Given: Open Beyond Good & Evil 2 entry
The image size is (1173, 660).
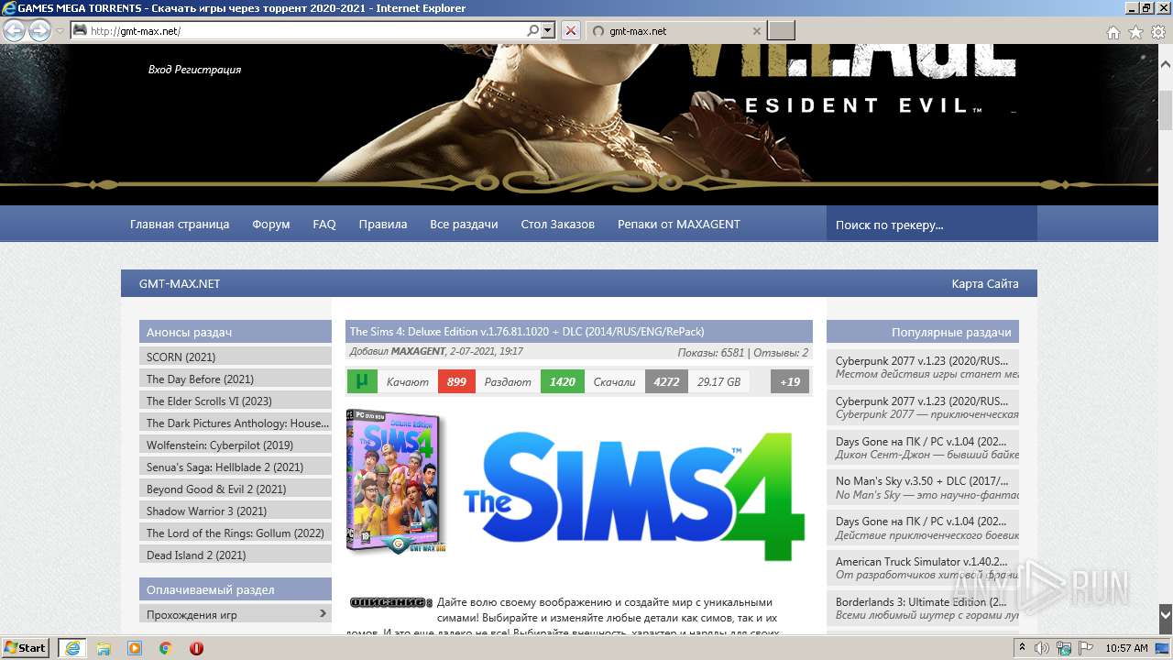Looking at the screenshot, I should click(x=236, y=489).
